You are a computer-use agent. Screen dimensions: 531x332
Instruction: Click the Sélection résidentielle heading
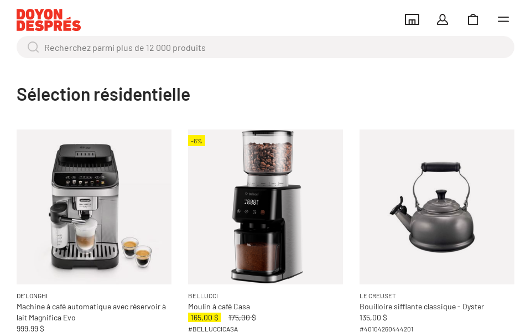coord(103,94)
